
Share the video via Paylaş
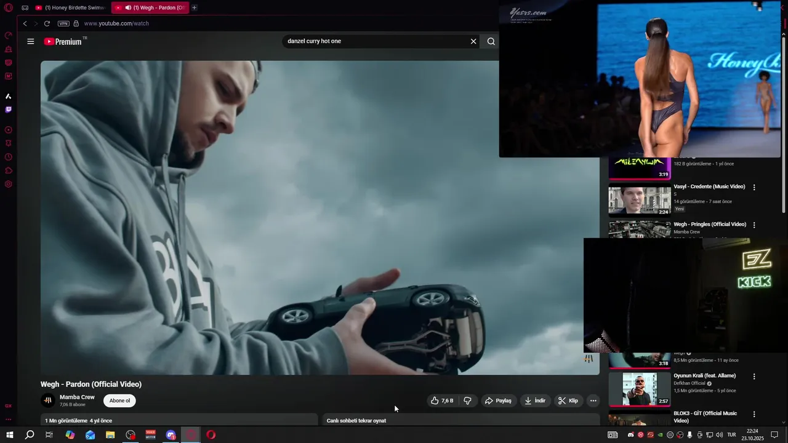498,401
